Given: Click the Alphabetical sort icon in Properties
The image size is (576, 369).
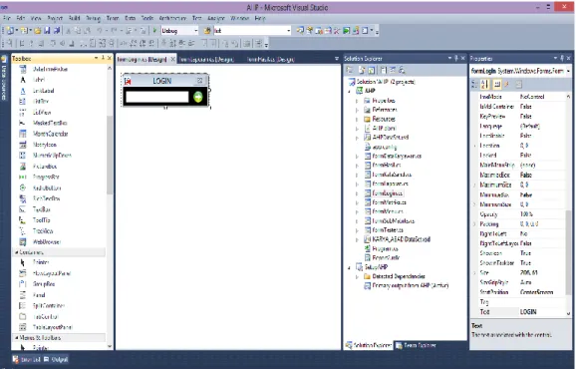Looking at the screenshot, I should 485,85.
